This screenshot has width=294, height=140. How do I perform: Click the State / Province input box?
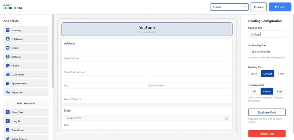coord(189,79)
